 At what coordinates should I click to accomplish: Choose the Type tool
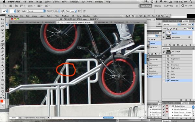(x=3, y=73)
